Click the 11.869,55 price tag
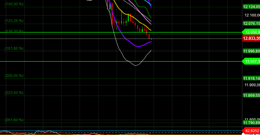Image resolution: width=260 pixels, height=135 pixels. (x=251, y=95)
